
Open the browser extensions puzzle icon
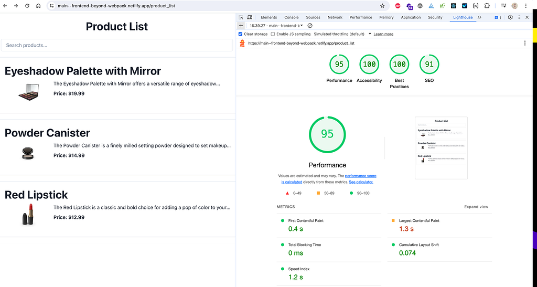point(487,6)
